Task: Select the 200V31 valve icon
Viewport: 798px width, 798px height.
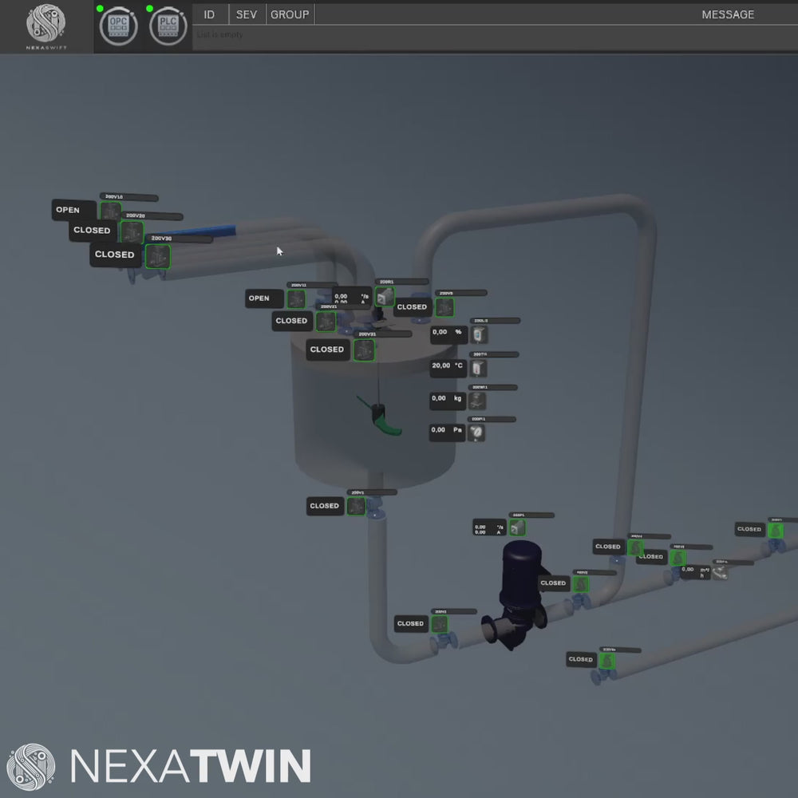Action: (x=364, y=350)
